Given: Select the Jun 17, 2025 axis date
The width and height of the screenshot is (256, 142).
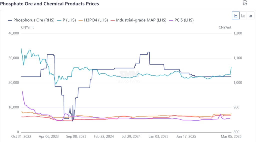Looking at the screenshot, I should coord(186,137).
